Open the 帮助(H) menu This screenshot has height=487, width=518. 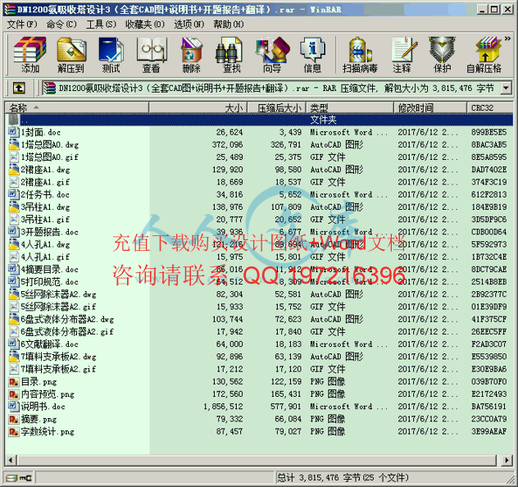[x=229, y=25]
